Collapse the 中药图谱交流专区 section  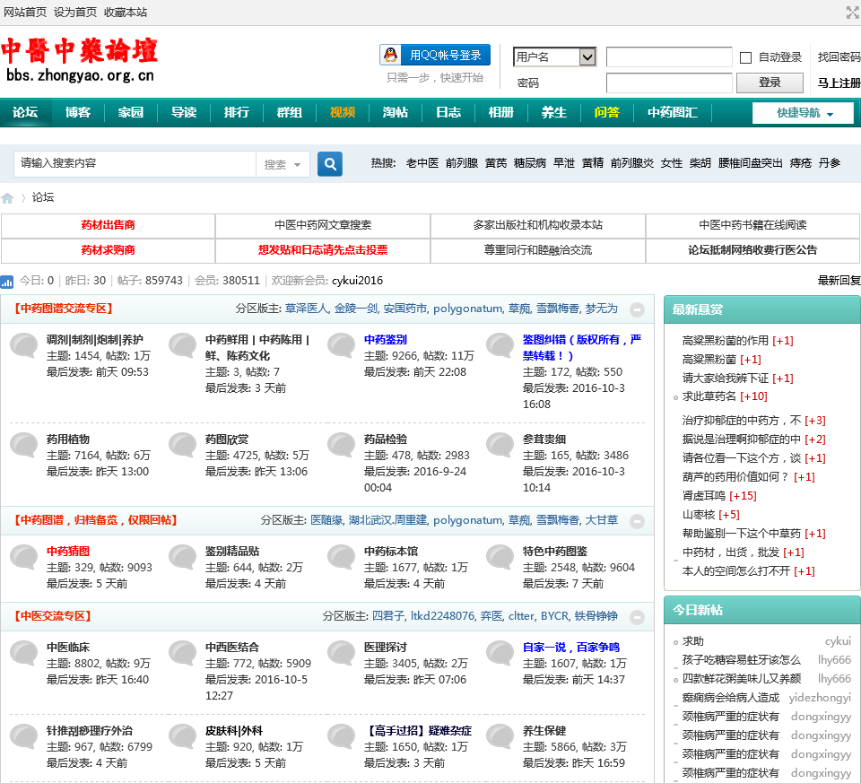point(637,309)
